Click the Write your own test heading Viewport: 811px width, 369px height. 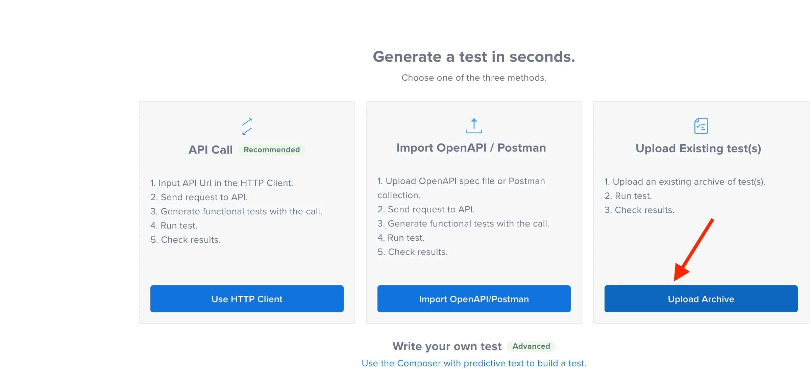(447, 346)
